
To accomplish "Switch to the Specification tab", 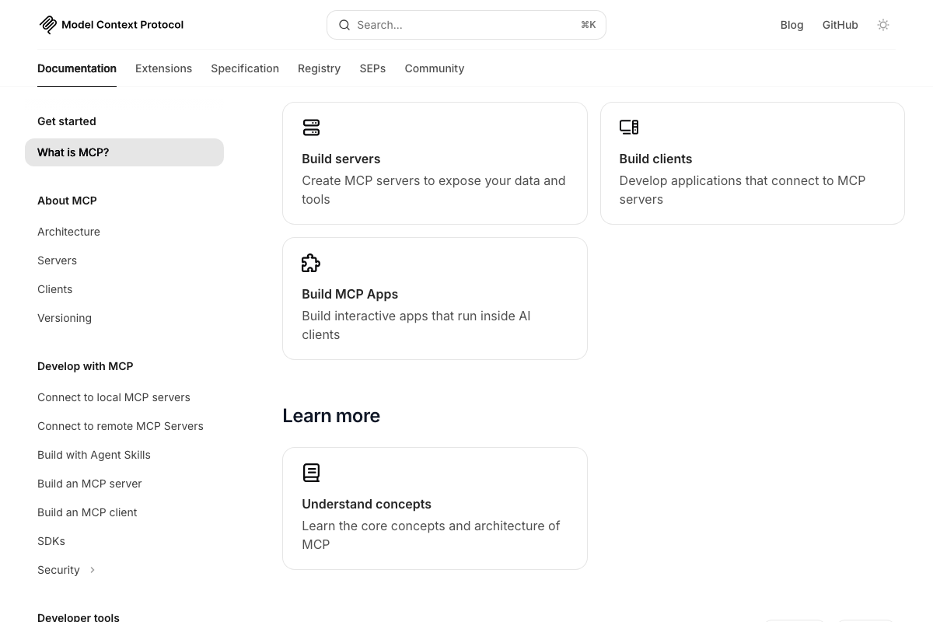I will click(245, 68).
